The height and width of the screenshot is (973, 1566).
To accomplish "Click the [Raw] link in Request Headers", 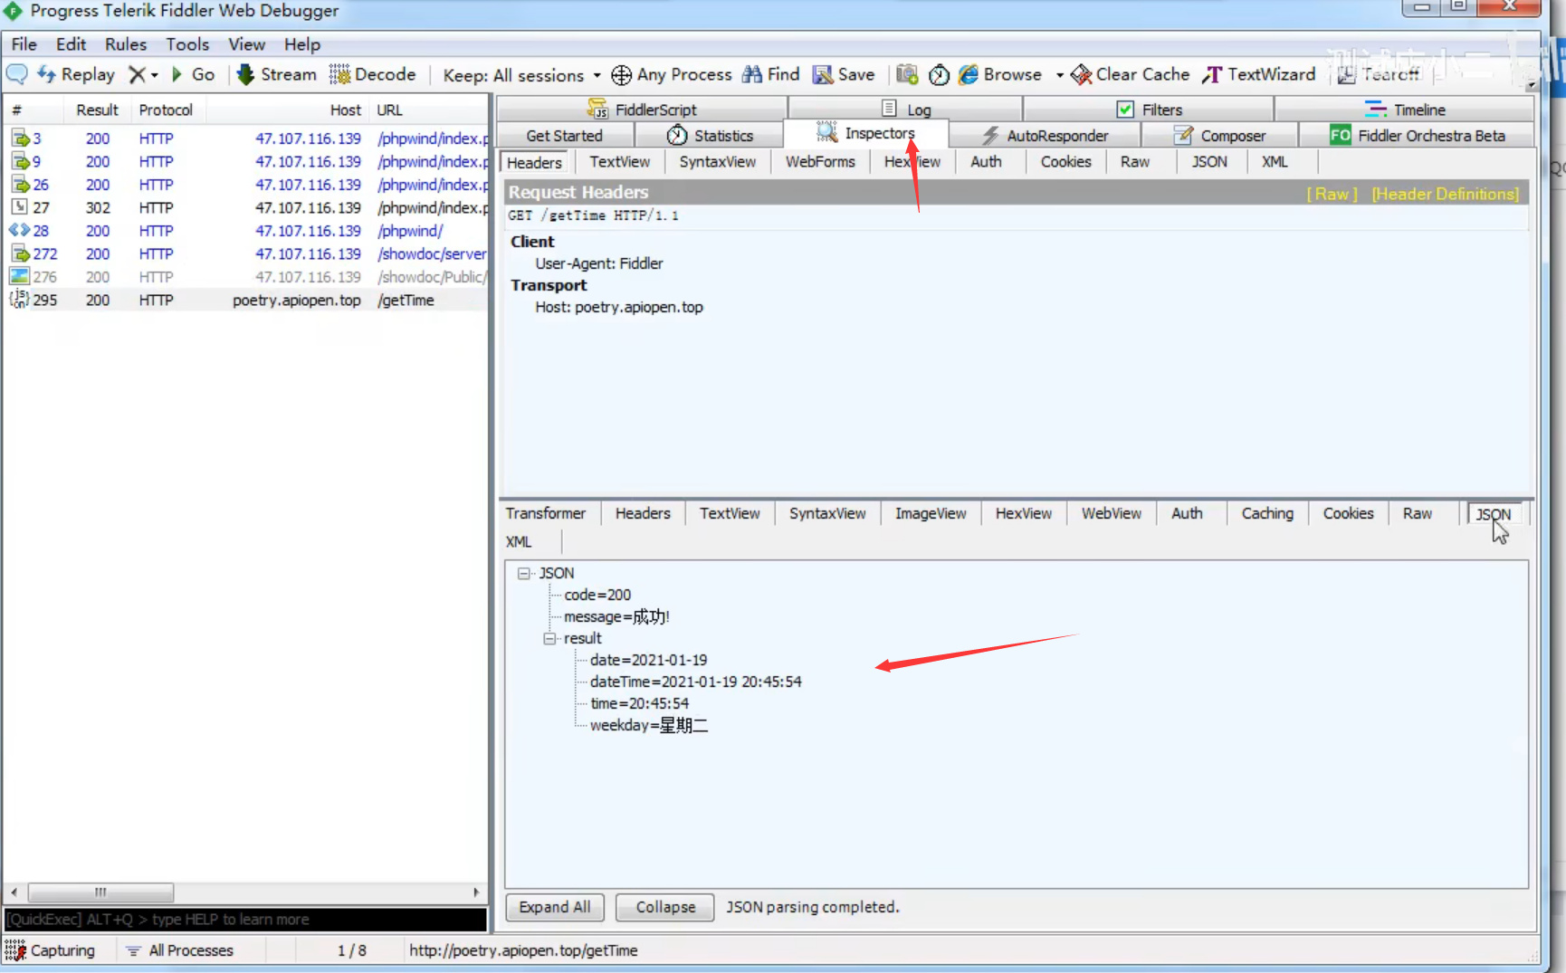I will pos(1331,194).
